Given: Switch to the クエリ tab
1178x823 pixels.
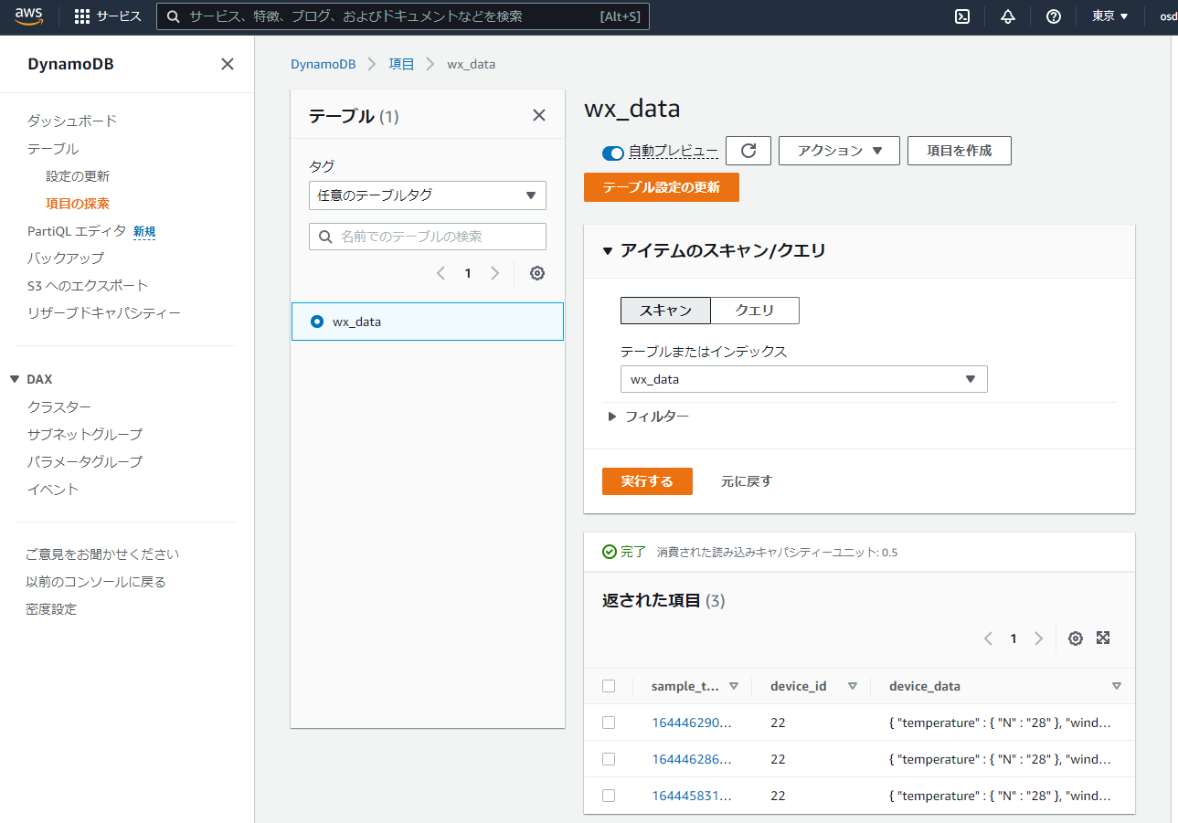Looking at the screenshot, I should click(x=755, y=311).
